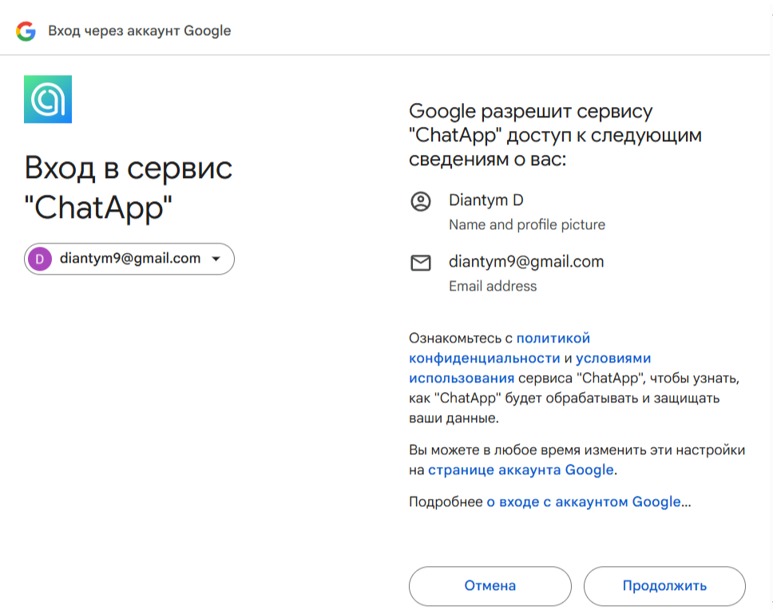Click the Google logo in the header
Viewport: 773px width, 610px height.
(x=26, y=31)
